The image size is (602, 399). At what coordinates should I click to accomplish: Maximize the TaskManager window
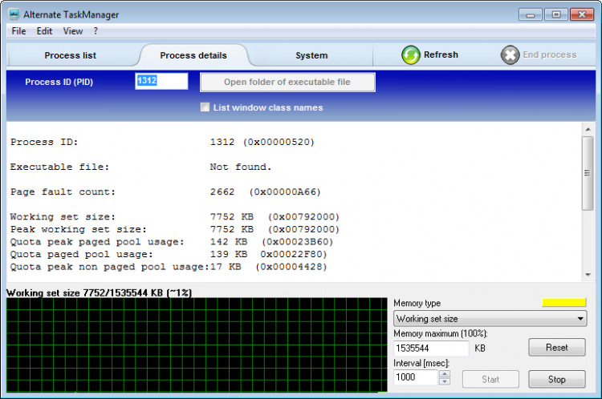tap(556, 15)
